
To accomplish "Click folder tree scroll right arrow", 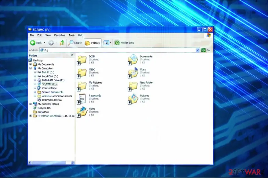I will coord(73,163).
